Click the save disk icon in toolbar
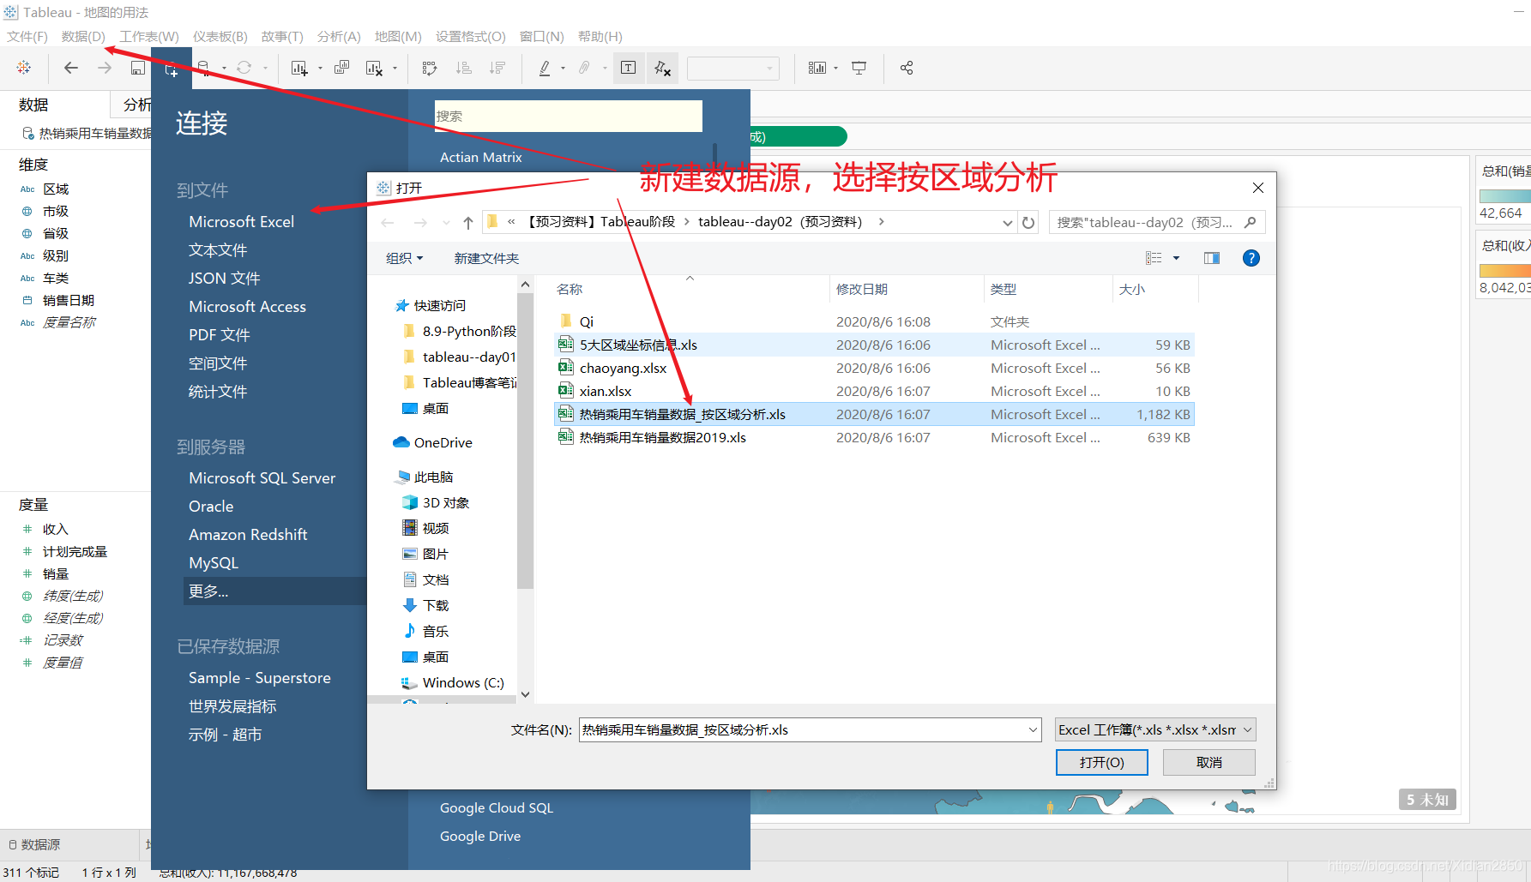 (137, 68)
